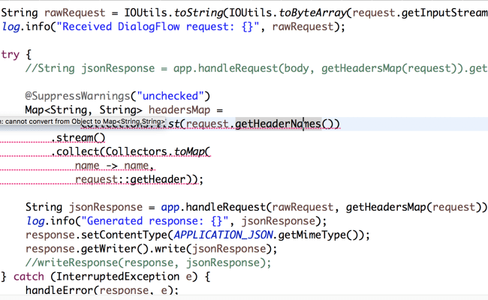
Task: Click 'IOUtils.toString' method call
Action: click(173, 13)
